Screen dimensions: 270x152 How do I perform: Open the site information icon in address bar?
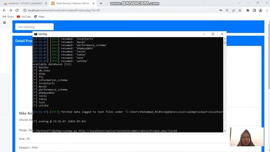(25, 10)
